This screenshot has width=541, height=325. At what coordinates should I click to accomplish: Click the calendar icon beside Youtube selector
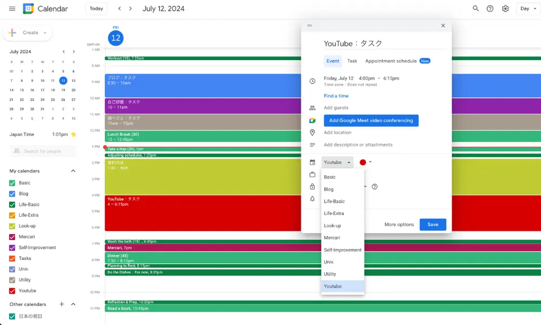pyautogui.click(x=312, y=162)
